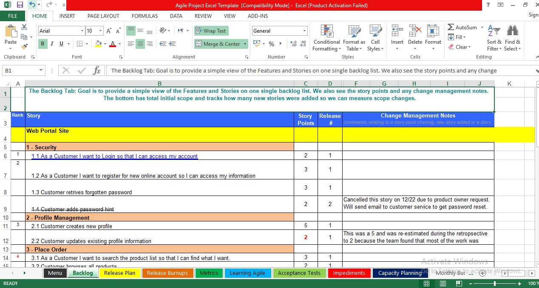
Task: Click the zoom out minus button
Action: click(x=470, y=283)
